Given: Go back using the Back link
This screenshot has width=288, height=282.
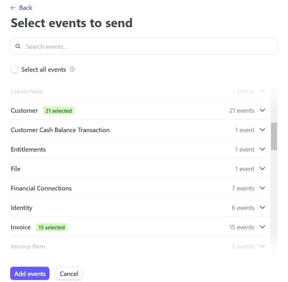Looking at the screenshot, I should (x=25, y=8).
